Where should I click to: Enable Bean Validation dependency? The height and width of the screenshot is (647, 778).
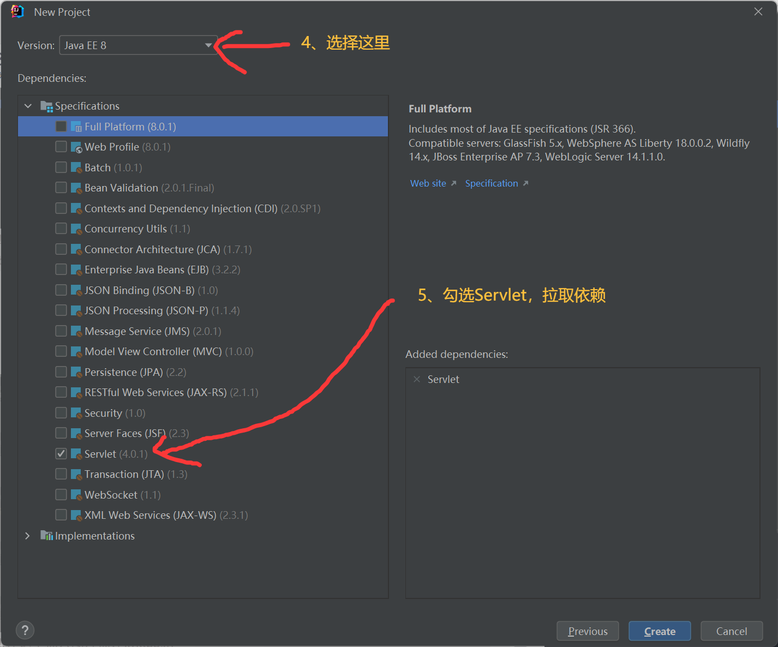coord(61,188)
